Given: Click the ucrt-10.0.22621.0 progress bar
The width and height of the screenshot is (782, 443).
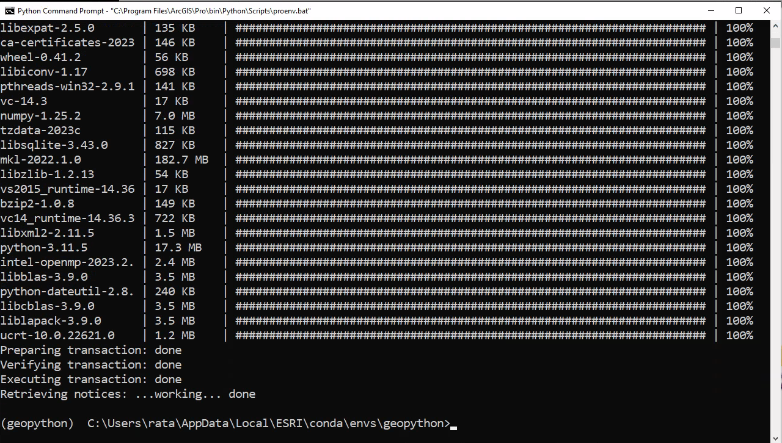Looking at the screenshot, I should [x=470, y=336].
